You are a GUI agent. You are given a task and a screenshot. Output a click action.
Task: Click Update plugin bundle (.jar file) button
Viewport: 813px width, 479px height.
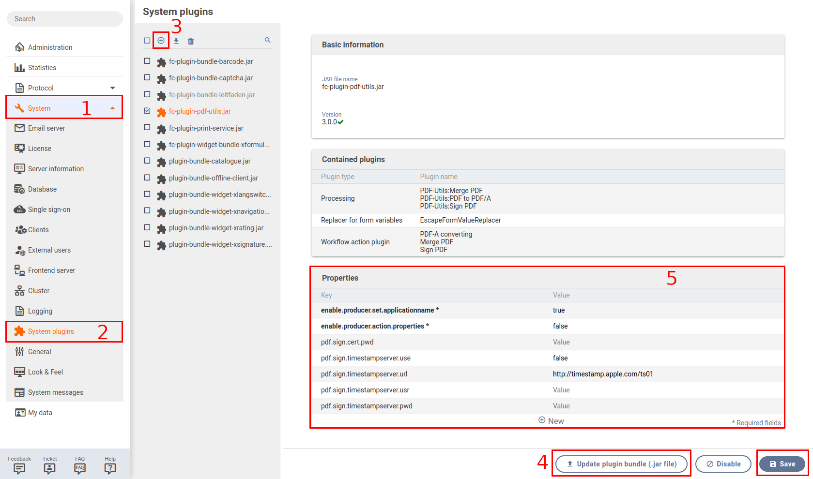(622, 464)
